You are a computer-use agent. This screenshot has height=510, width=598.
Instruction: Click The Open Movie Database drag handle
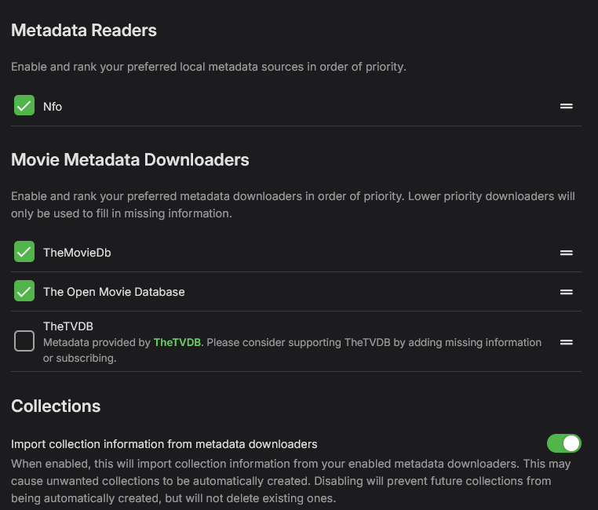pos(566,292)
